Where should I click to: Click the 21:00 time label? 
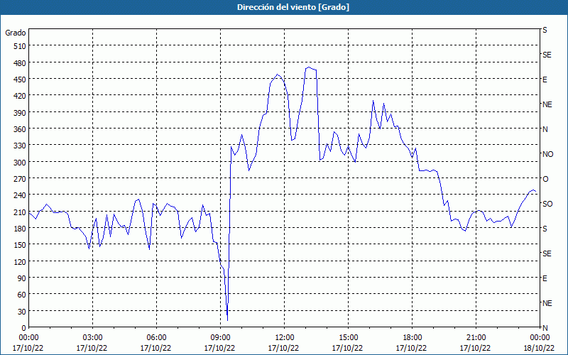click(x=476, y=338)
